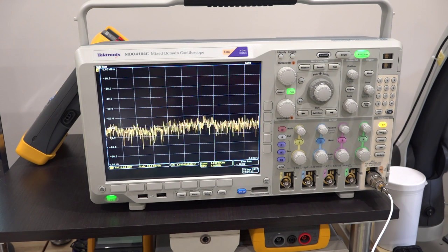448x252 pixels.
Task: Push the green power button
Action: [112, 198]
